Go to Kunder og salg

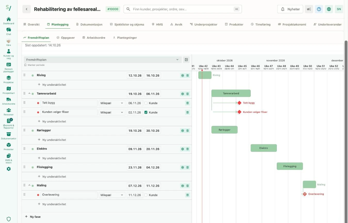9,54
